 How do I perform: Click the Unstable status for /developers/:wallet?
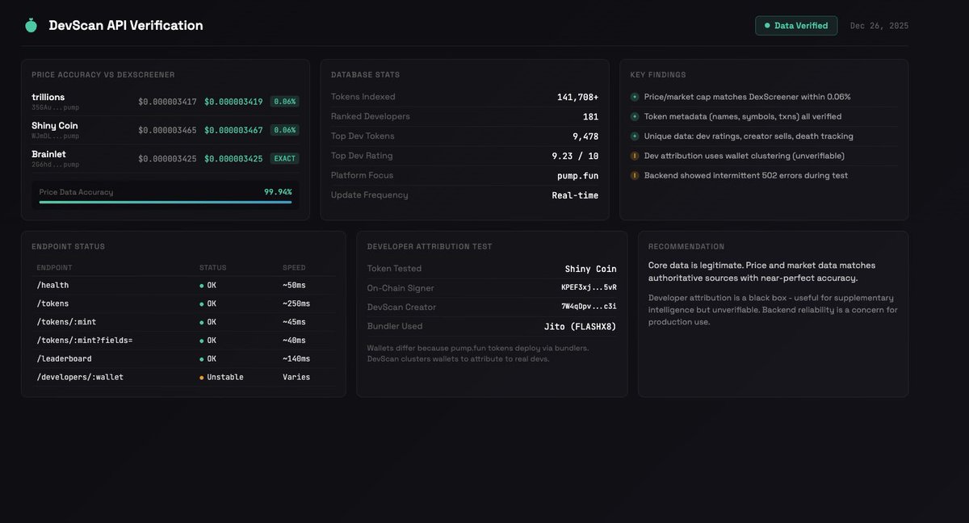tap(225, 377)
